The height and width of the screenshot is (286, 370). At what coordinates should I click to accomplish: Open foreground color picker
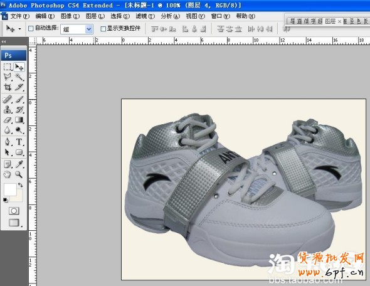[x=10, y=189]
